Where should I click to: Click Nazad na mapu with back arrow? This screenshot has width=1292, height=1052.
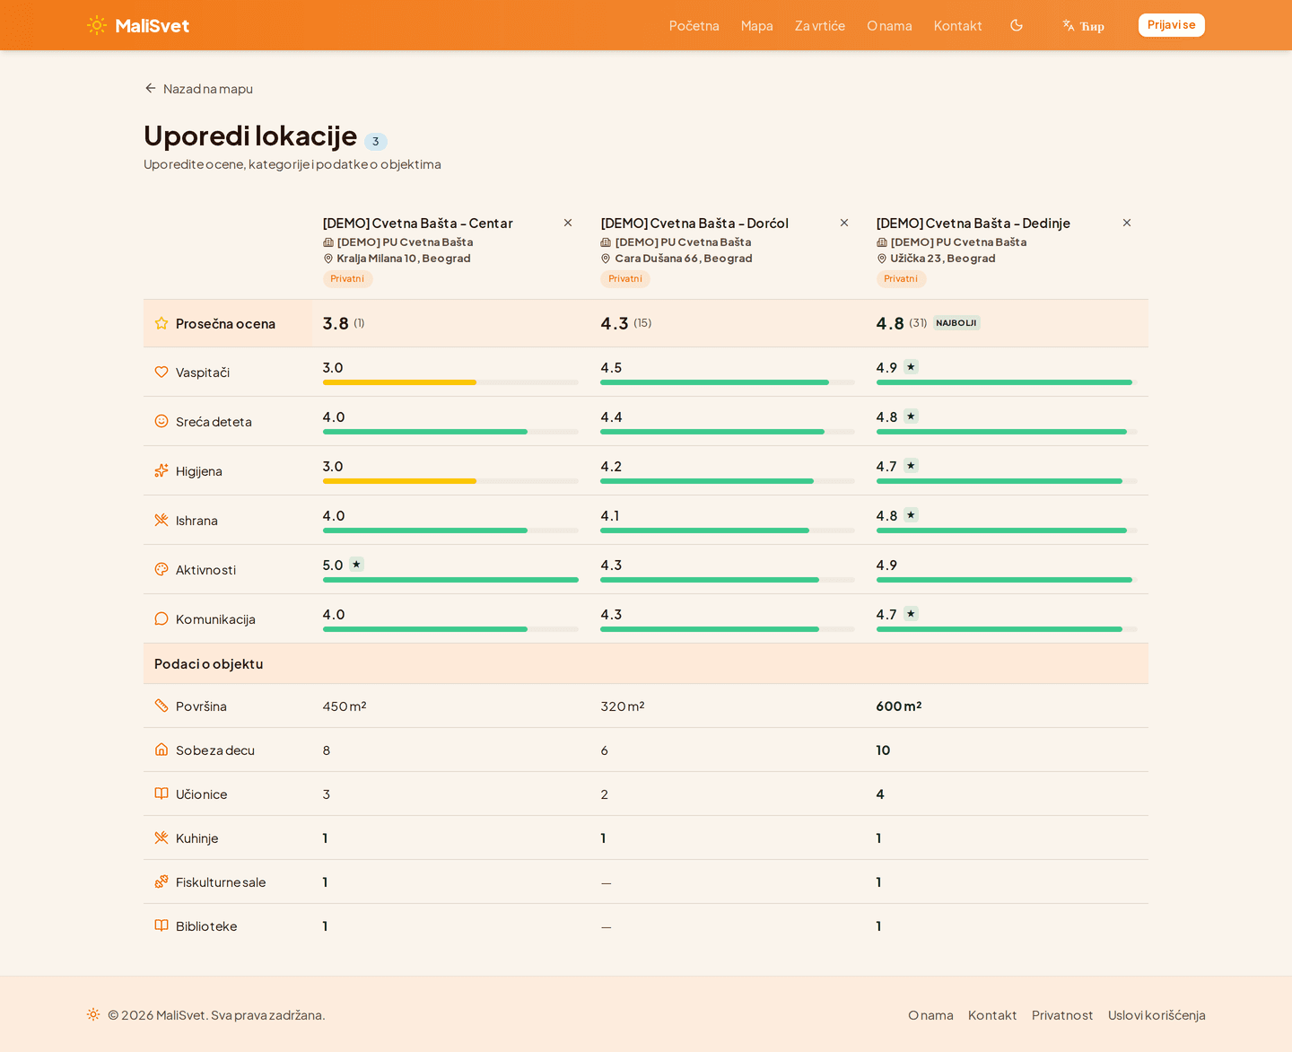coord(198,88)
